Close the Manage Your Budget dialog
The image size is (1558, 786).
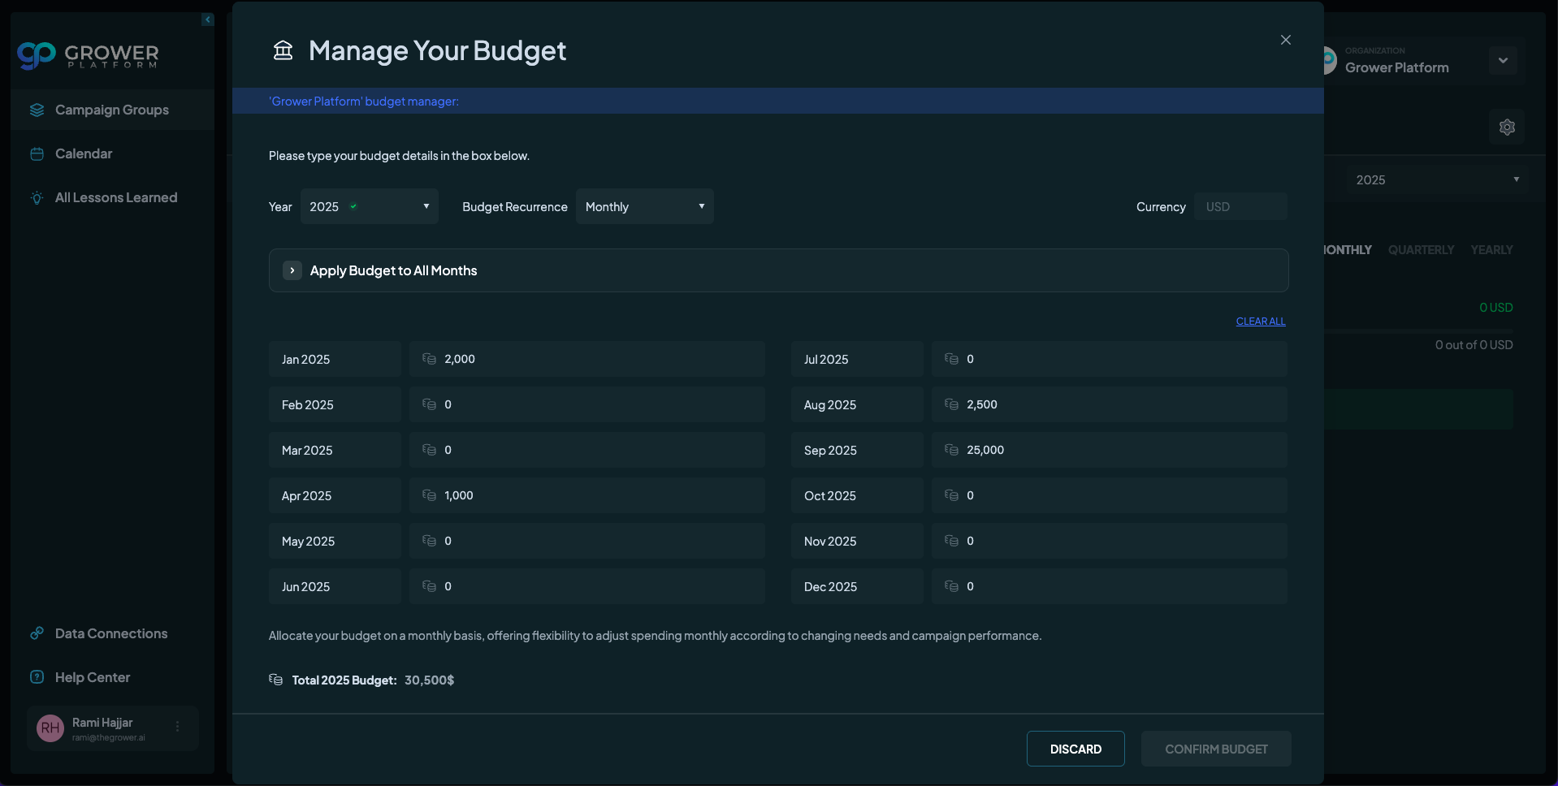(x=1285, y=40)
